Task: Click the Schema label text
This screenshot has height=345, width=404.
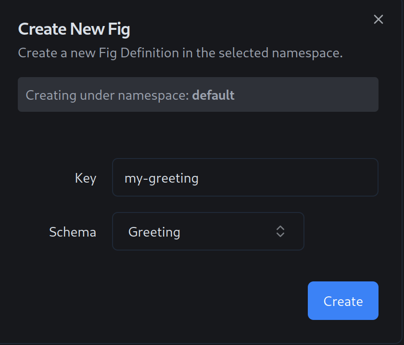Action: 72,232
